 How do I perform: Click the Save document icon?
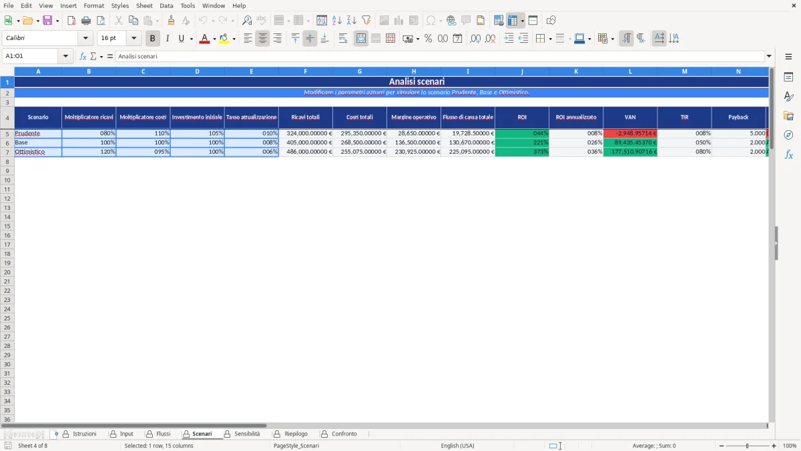(x=47, y=21)
